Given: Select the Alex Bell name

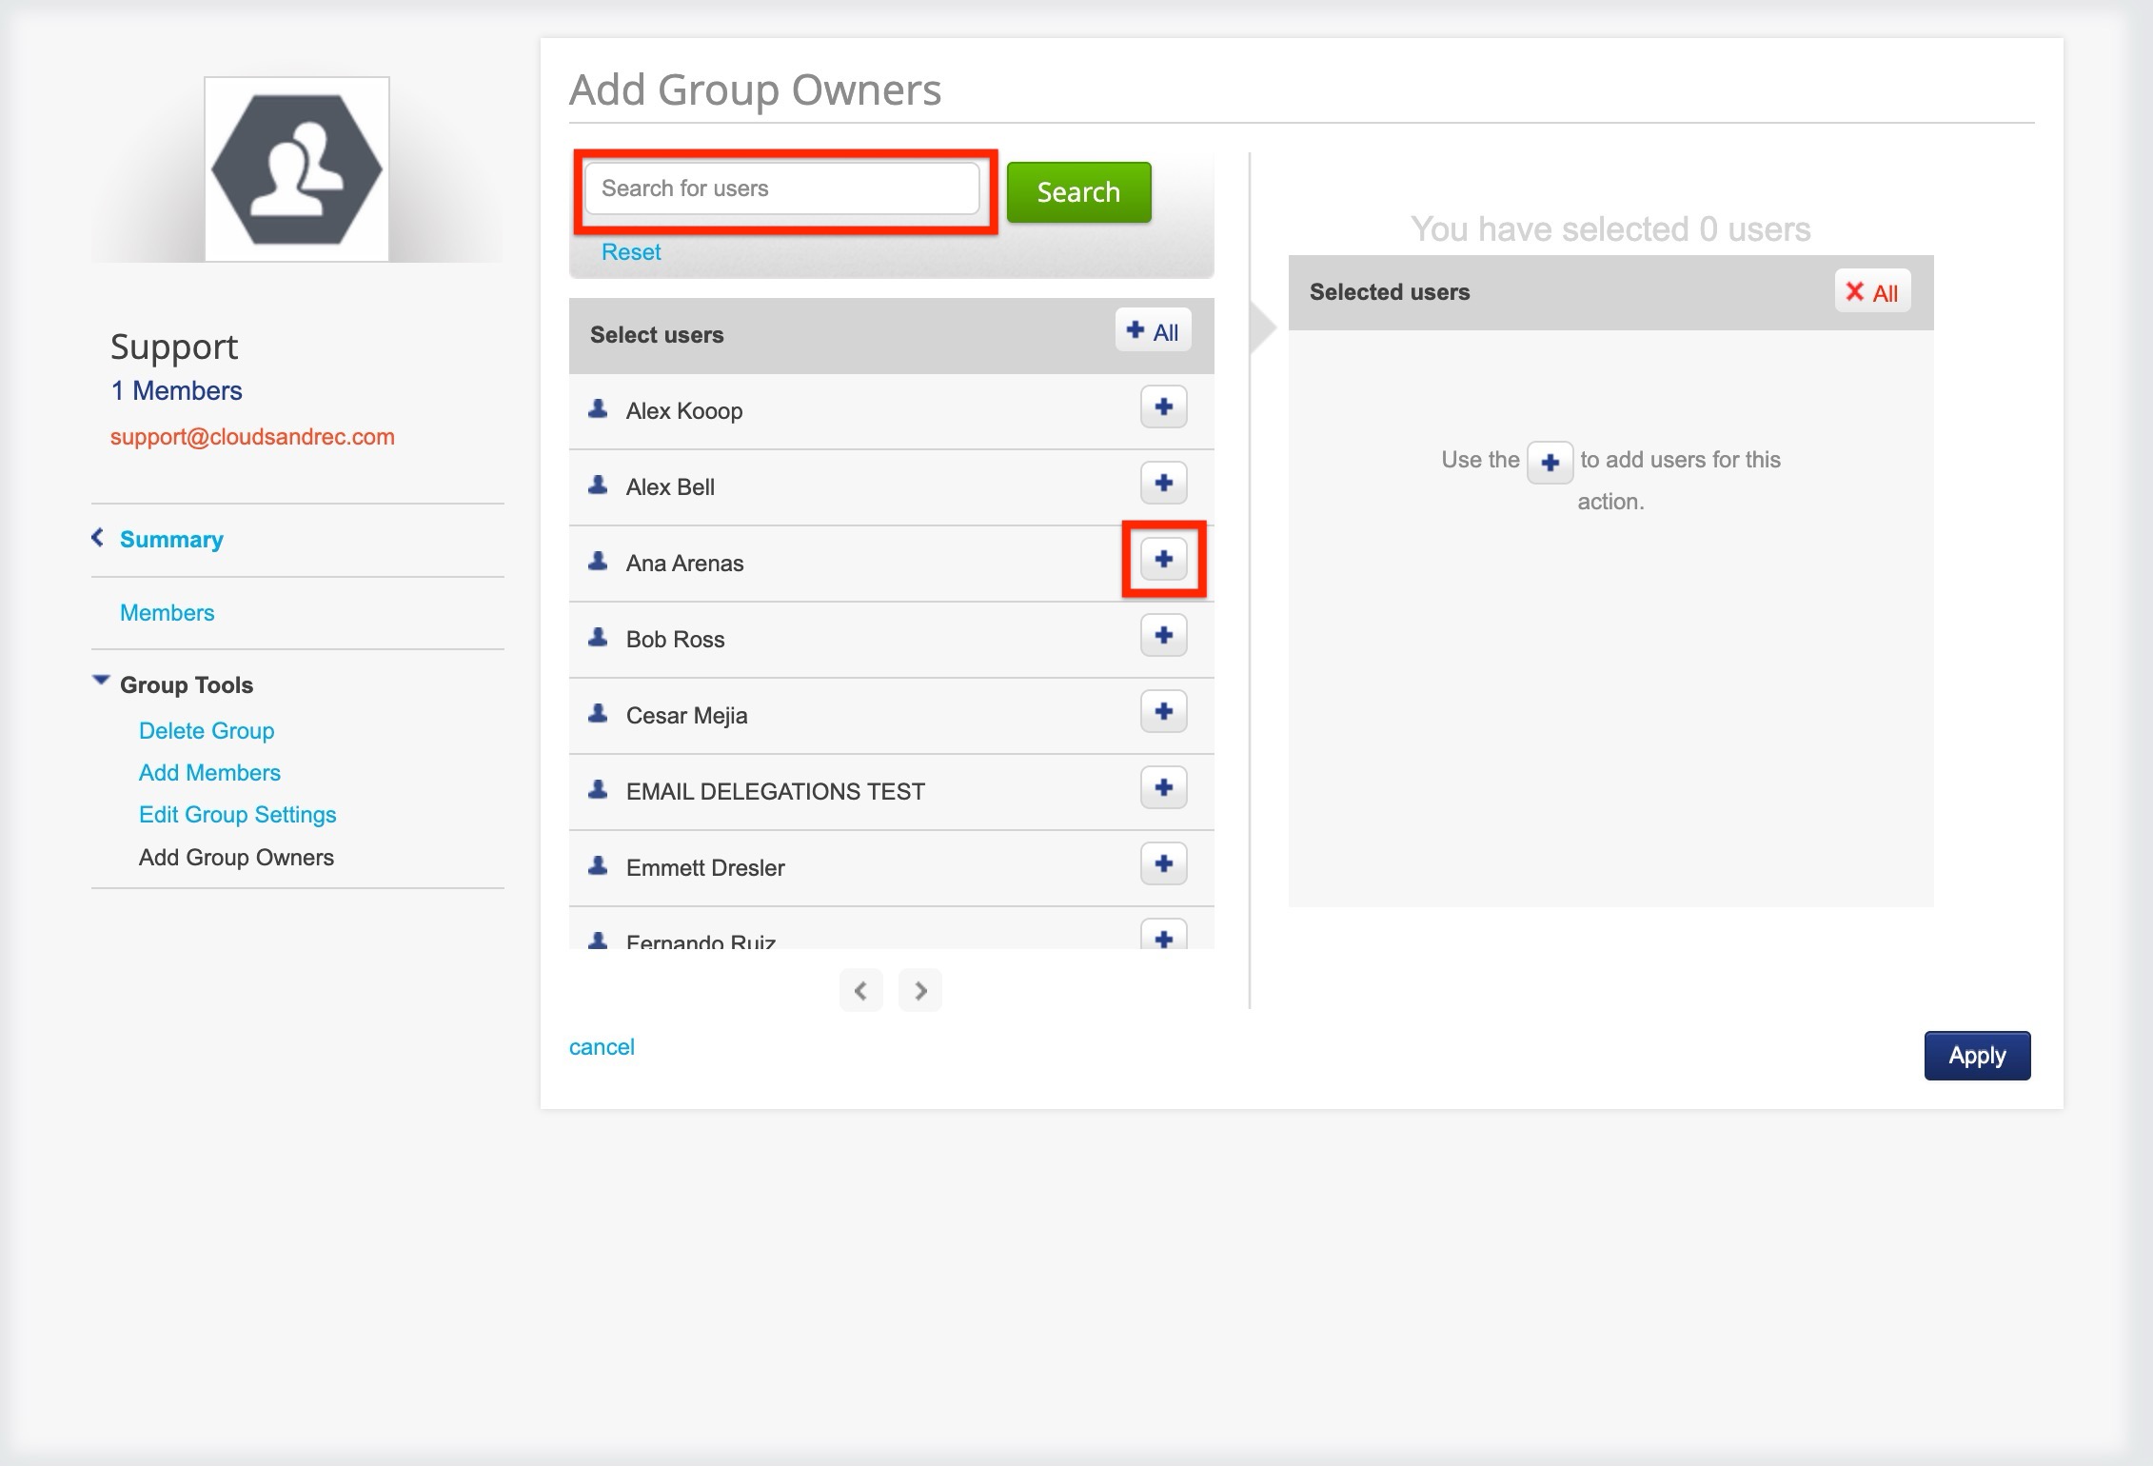Looking at the screenshot, I should click(x=670, y=487).
